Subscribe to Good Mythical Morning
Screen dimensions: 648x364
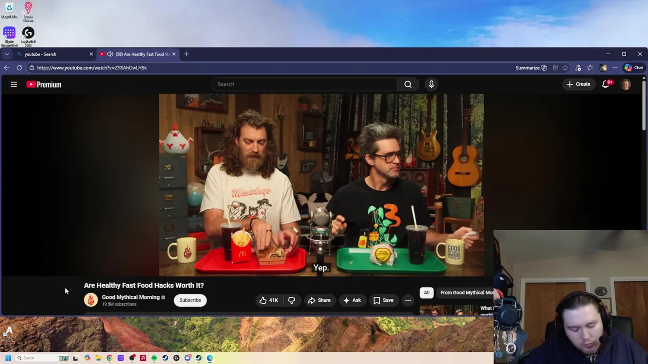(x=190, y=300)
